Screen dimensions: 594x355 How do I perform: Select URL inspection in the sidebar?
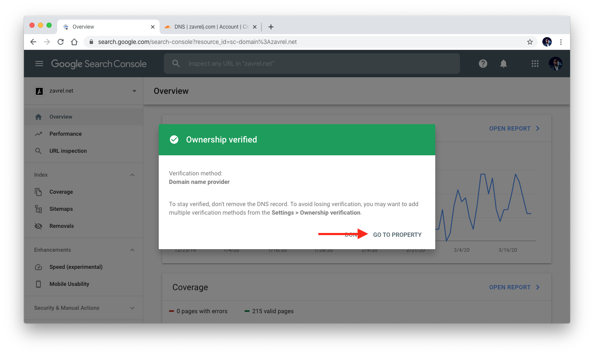84,151
